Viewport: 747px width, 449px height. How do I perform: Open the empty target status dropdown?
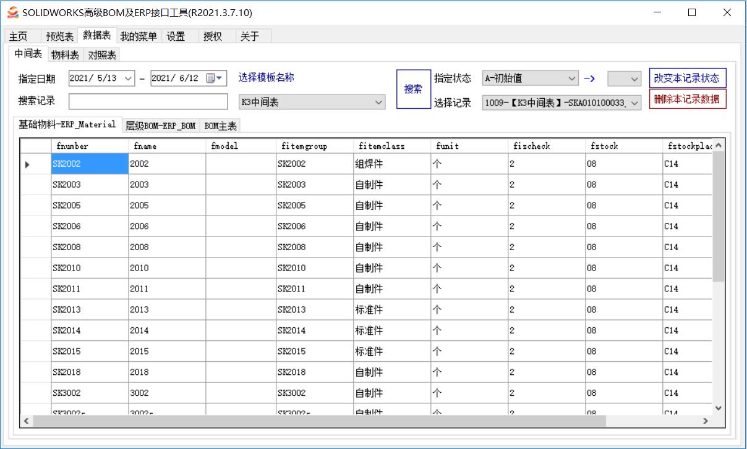click(x=634, y=79)
